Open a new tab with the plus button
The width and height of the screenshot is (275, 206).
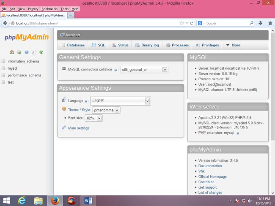coord(71,15)
